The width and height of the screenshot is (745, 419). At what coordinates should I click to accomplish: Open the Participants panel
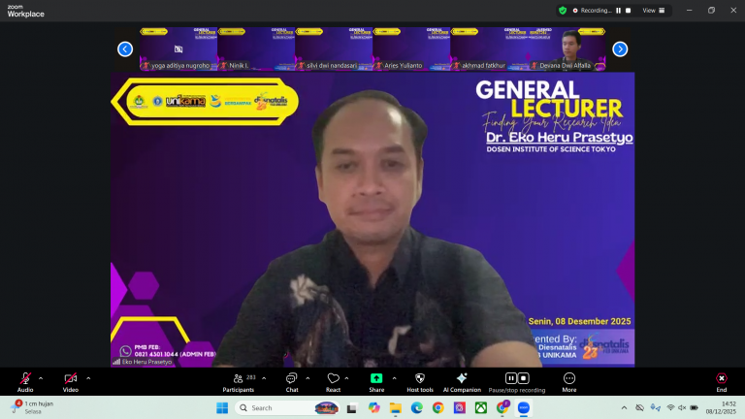(238, 378)
